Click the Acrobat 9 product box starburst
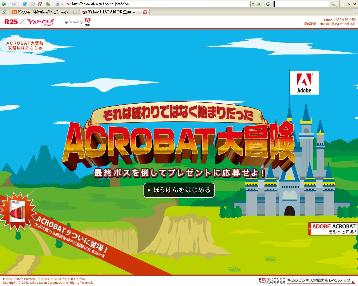 tap(17, 211)
